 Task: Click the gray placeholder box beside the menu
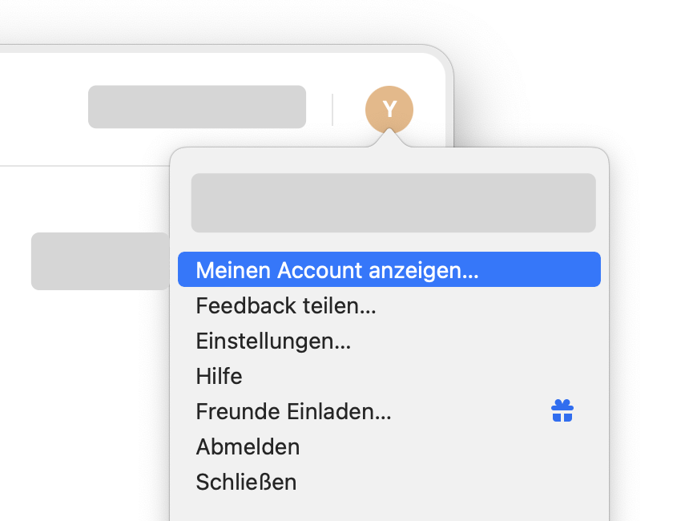(100, 261)
